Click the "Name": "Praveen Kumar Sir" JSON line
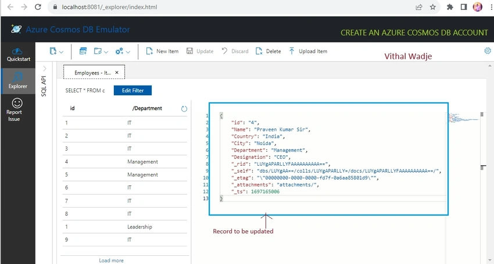The height and width of the screenshot is (264, 494). coord(271,129)
